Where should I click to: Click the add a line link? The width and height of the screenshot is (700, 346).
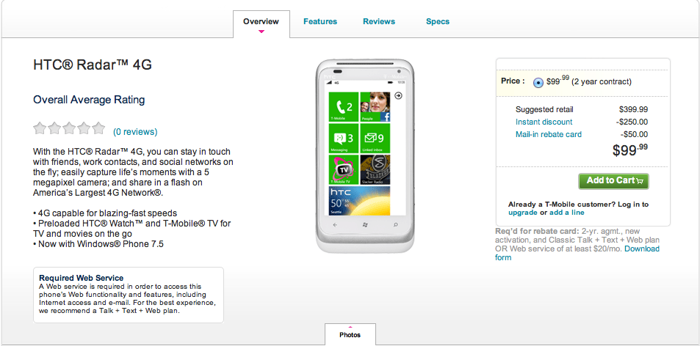tap(566, 213)
